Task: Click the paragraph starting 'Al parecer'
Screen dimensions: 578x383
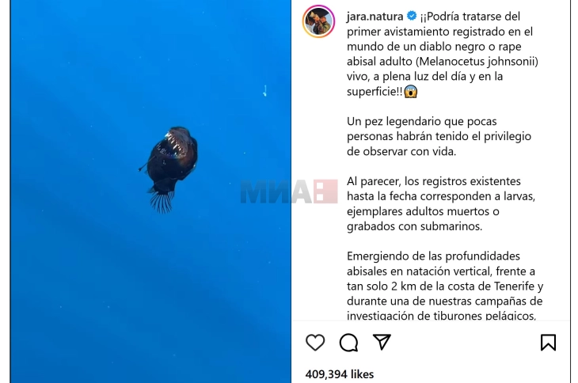Action: point(441,203)
